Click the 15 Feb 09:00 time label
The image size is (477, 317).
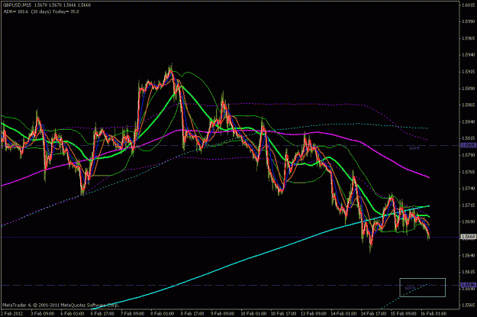tap(404, 313)
